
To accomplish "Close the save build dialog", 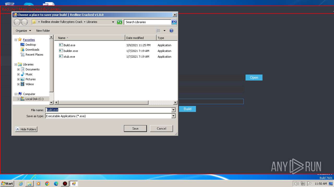I will (175, 15).
